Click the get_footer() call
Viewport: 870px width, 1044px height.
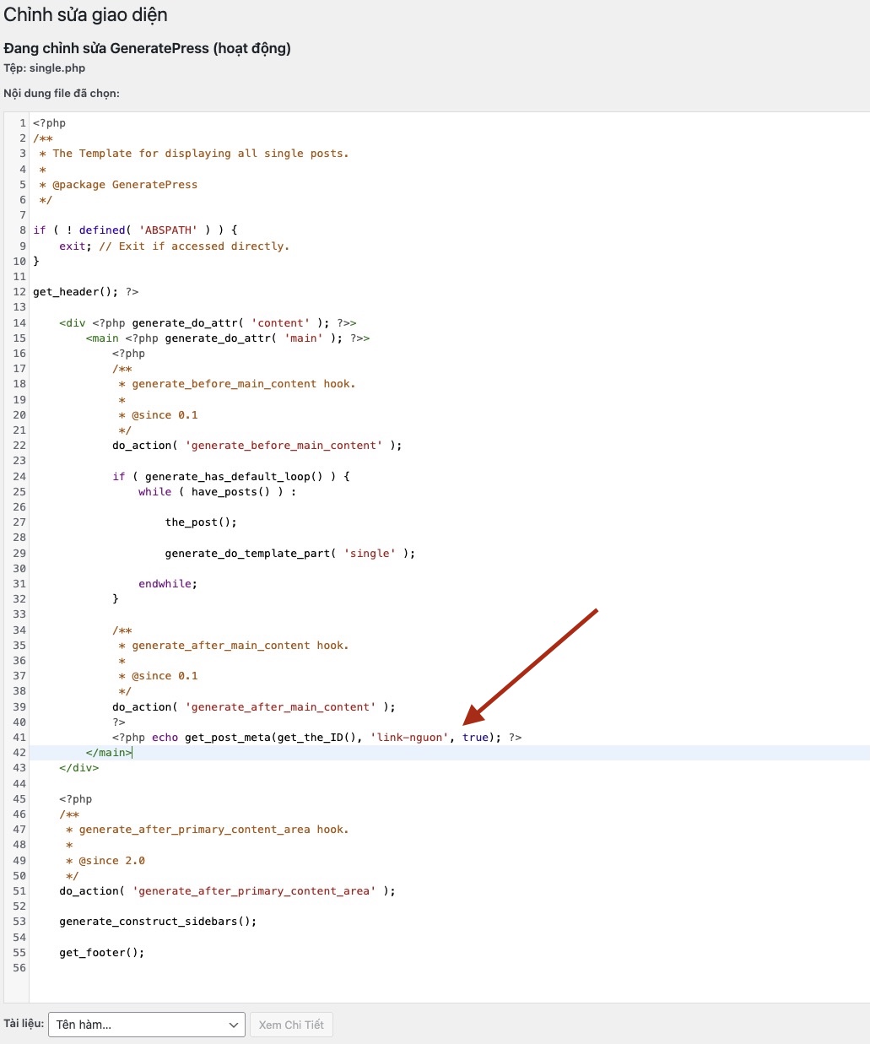click(x=101, y=953)
